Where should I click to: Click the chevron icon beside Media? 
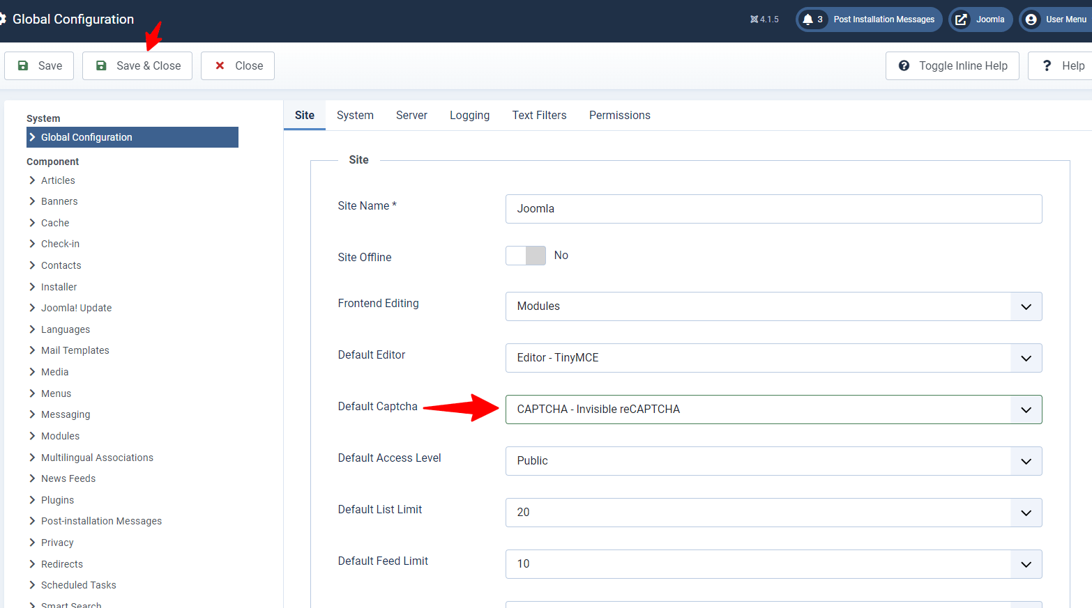pyautogui.click(x=32, y=372)
